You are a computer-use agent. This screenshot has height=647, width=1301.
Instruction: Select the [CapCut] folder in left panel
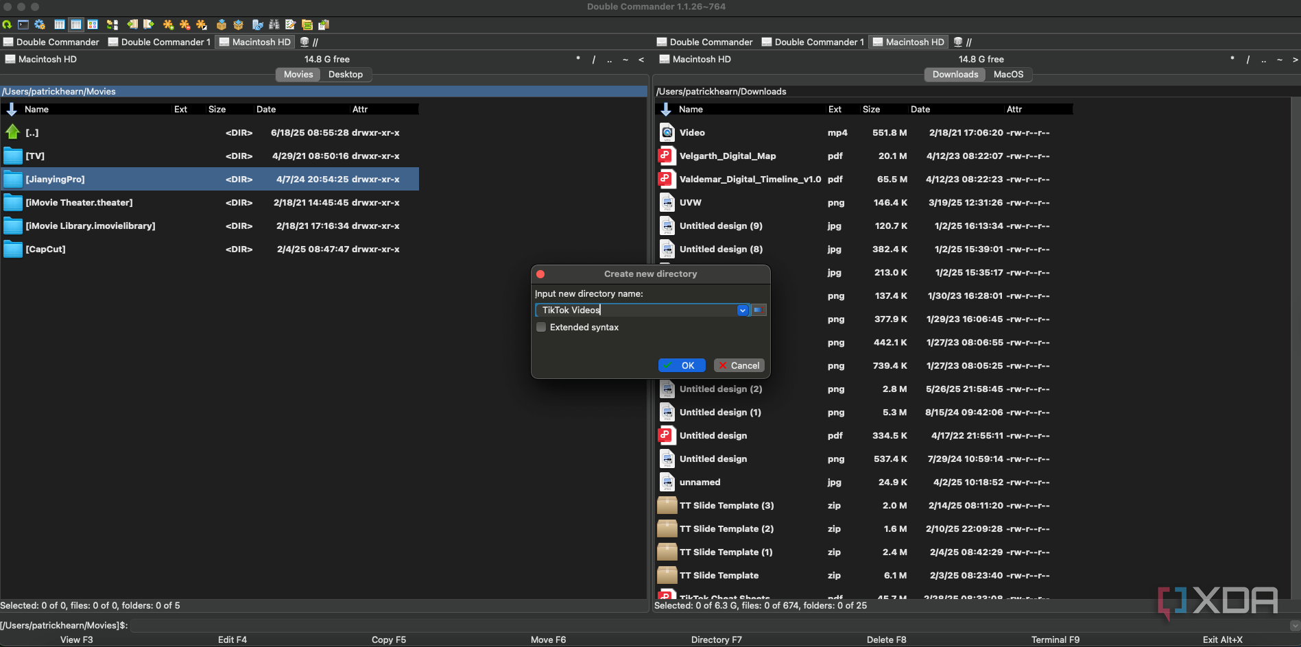click(210, 249)
